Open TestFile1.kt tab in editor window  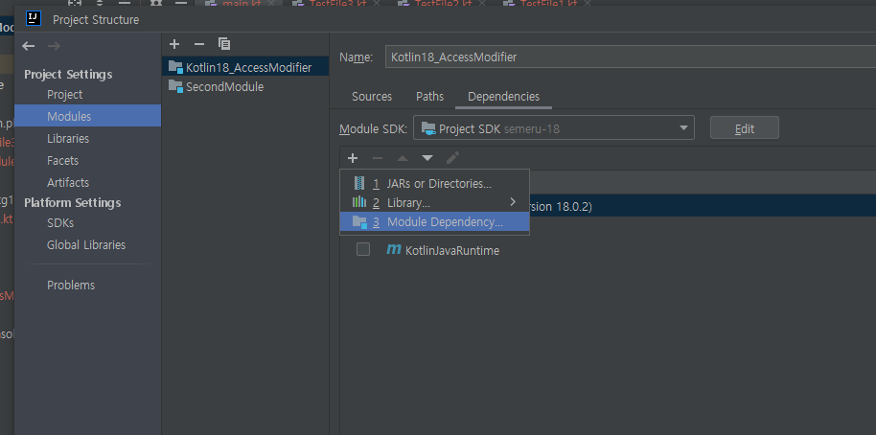click(548, 3)
